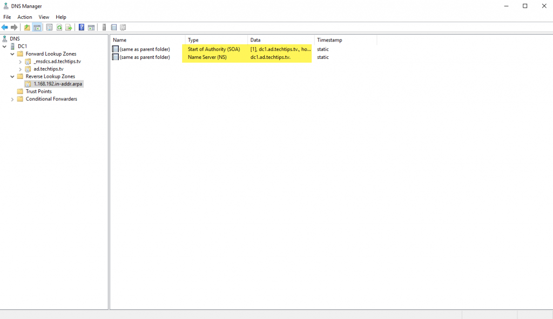Collapse the Forward Lookup Zones node
The width and height of the screenshot is (553, 319).
(x=12, y=54)
